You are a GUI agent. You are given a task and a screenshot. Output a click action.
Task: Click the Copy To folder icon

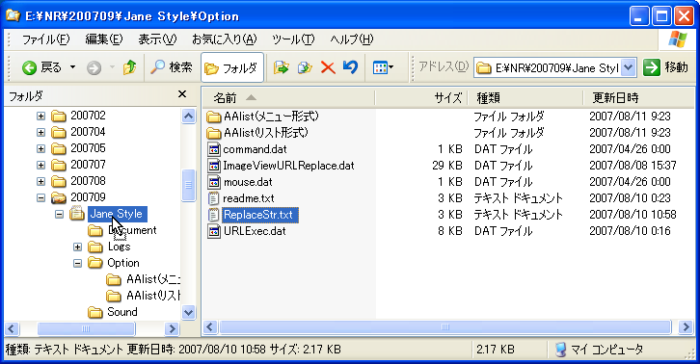pos(305,67)
